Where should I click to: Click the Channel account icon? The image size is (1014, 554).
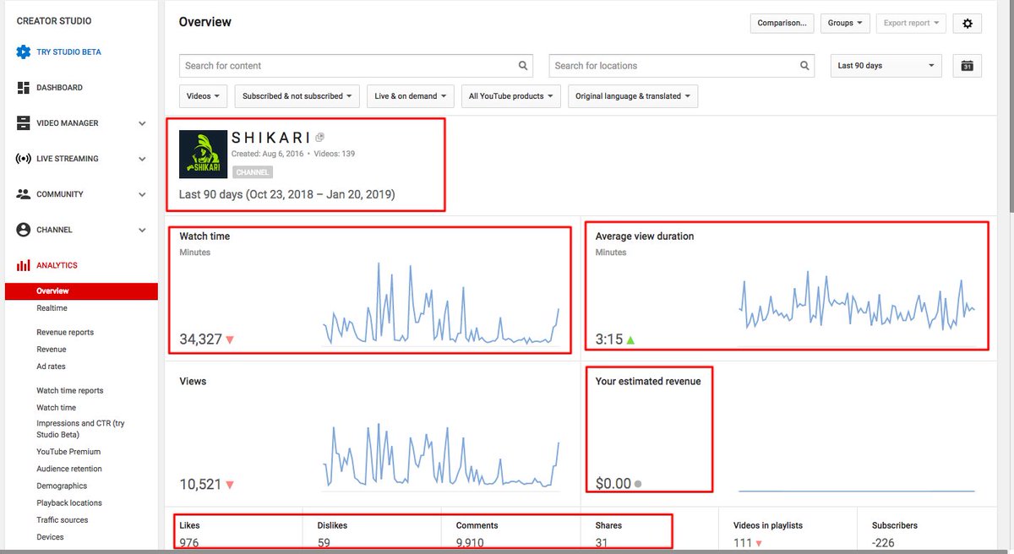point(23,230)
